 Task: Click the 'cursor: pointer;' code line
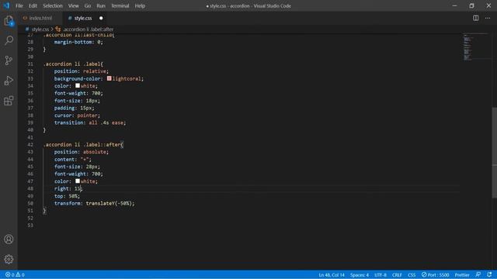(77, 115)
